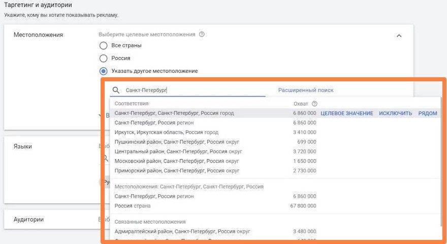Pick Россия страна in location list

pos(133,206)
